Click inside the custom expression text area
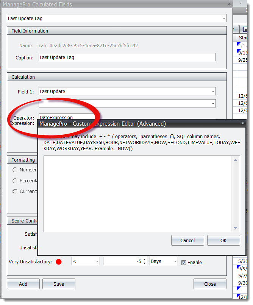This screenshot has height=305, width=253. [x=137, y=194]
